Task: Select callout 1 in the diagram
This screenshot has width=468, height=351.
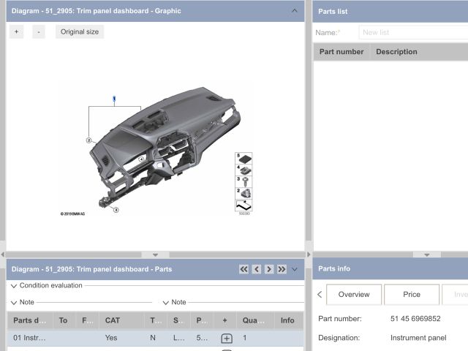Action: (114, 98)
